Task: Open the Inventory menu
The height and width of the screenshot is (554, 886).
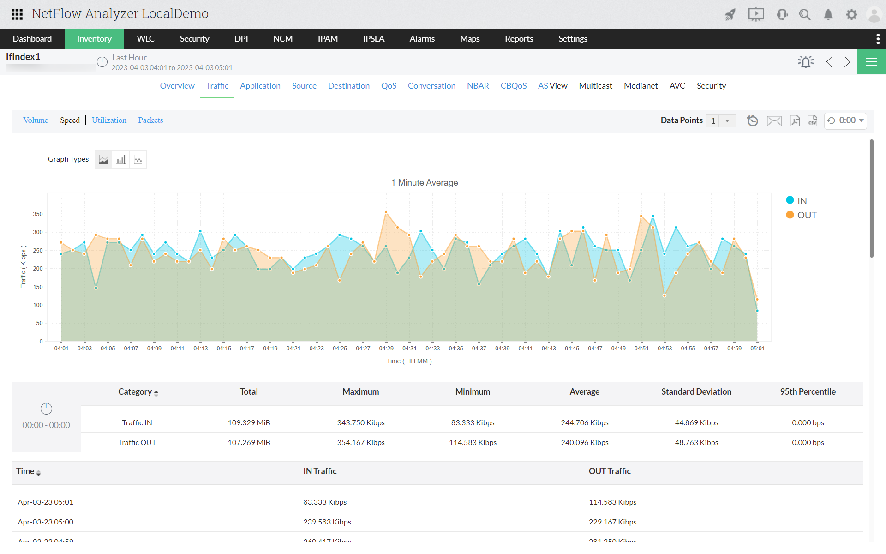Action: (95, 39)
